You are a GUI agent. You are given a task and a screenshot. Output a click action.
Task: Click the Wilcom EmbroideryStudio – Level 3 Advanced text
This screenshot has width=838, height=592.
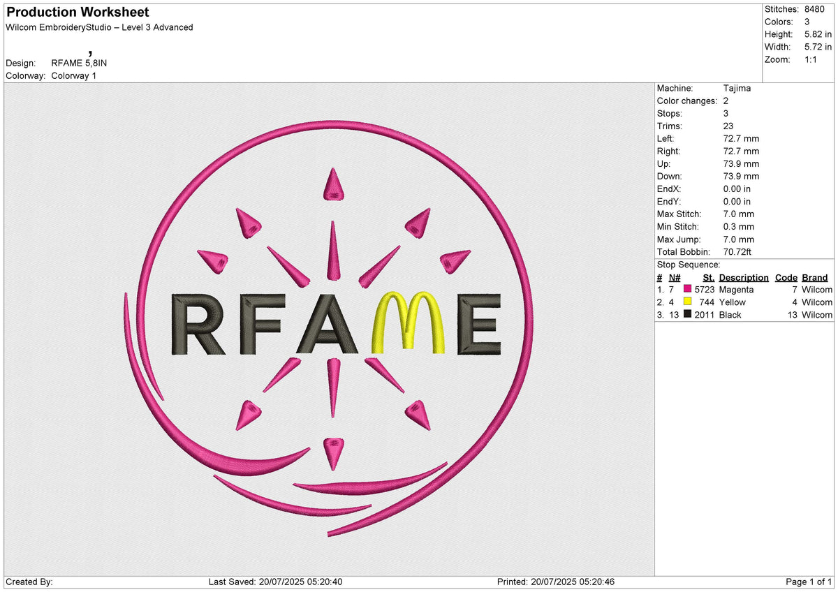(99, 27)
